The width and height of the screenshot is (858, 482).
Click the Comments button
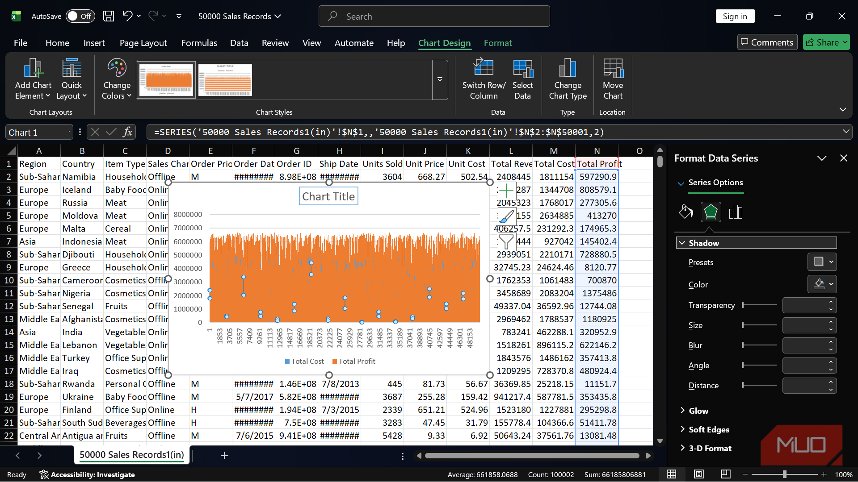click(x=767, y=42)
